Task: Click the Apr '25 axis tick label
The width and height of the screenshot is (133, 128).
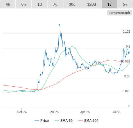Action: pyautogui.click(x=85, y=112)
